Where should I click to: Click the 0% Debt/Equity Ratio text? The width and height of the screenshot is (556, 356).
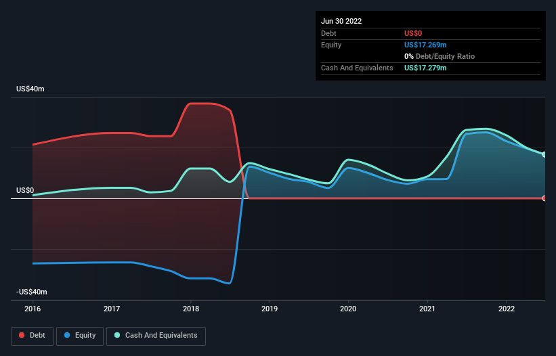(x=440, y=56)
